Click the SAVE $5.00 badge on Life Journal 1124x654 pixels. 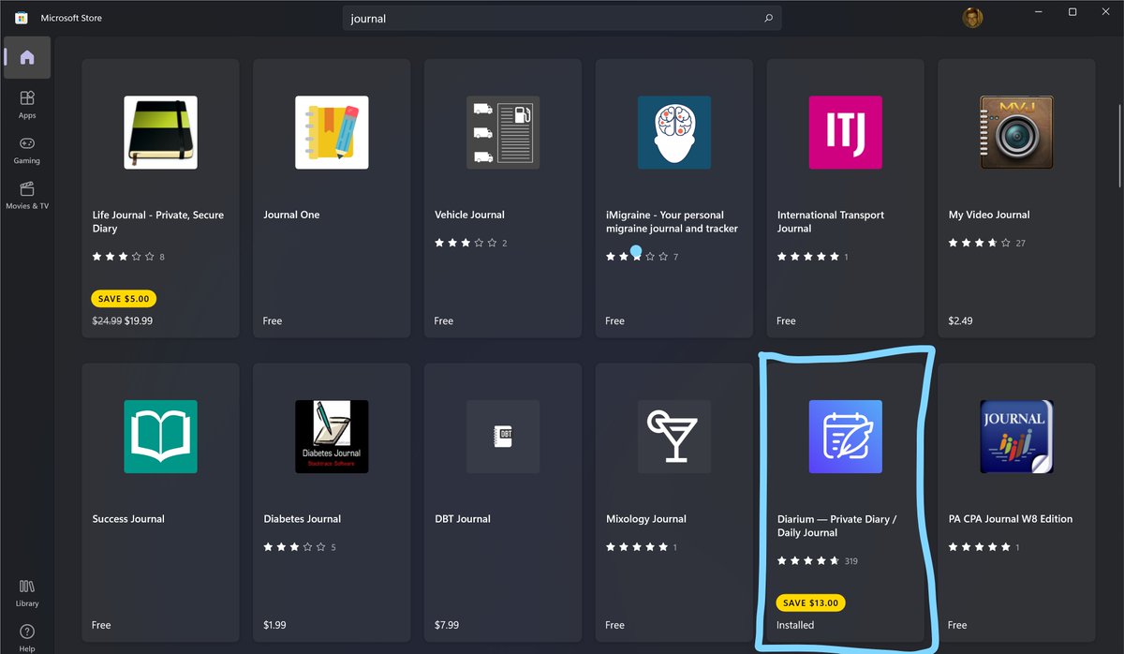tap(124, 298)
